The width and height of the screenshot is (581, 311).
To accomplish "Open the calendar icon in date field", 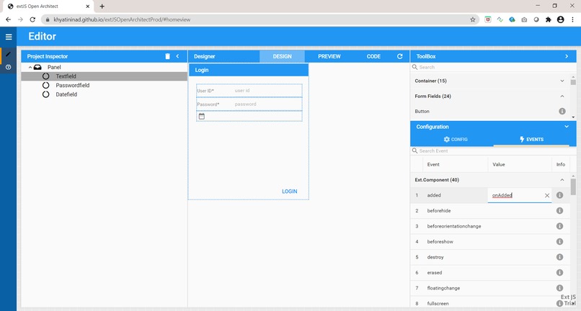I will pyautogui.click(x=202, y=116).
